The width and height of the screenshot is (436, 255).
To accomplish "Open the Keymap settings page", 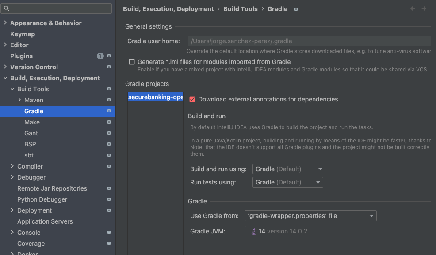I will coord(23,34).
